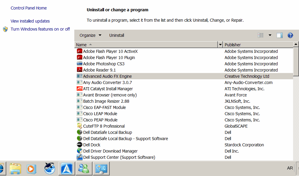The width and height of the screenshot is (299, 176).
Task: Click the Cisco PEAP Module icon
Action: (x=80, y=120)
